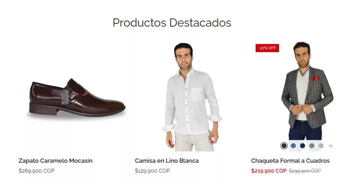Open Chaqueta Formal a Cuadros product link
The height and width of the screenshot is (184, 347).
pos(290,161)
